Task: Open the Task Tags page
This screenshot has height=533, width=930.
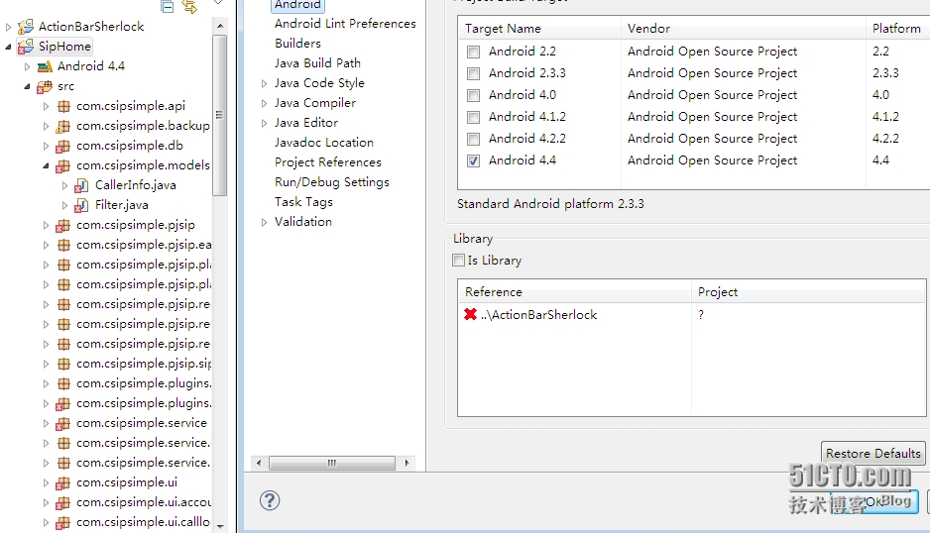Action: (303, 202)
